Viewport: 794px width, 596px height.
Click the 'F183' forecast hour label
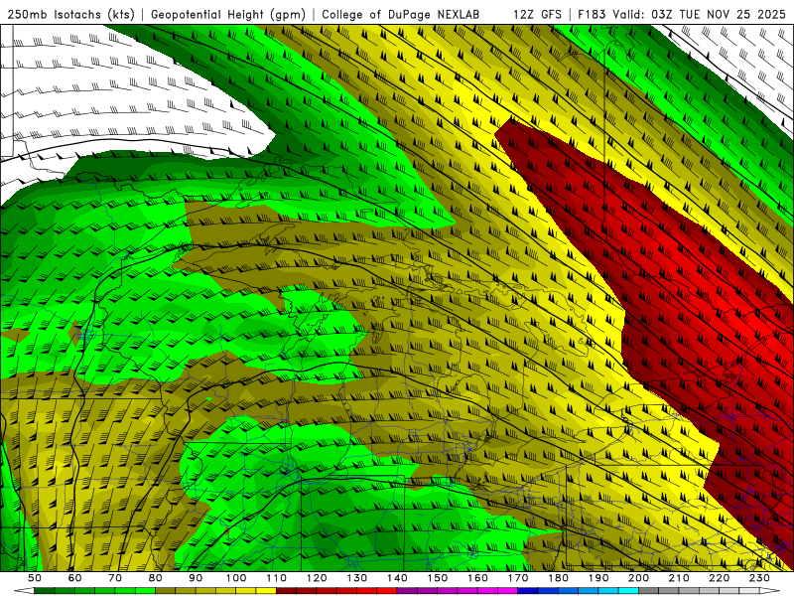[x=592, y=14]
